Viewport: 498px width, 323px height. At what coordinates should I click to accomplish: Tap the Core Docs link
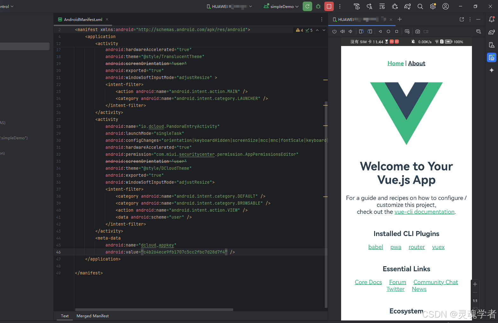368,282
